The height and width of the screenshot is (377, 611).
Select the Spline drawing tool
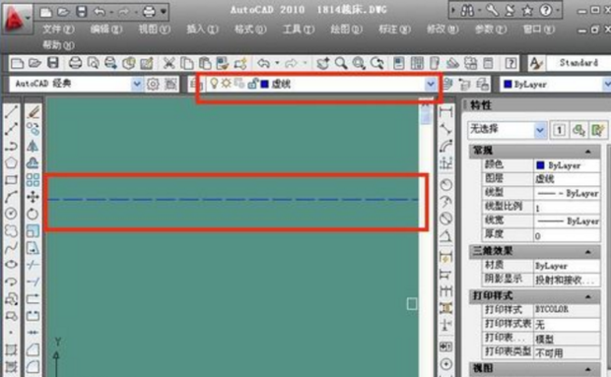[x=11, y=247]
